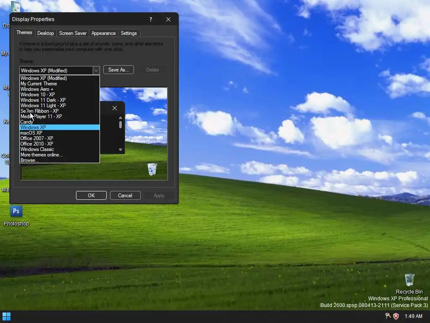Viewport: 430px width, 323px height.
Task: Select Windows Aero + theme
Action: pyautogui.click(x=60, y=89)
